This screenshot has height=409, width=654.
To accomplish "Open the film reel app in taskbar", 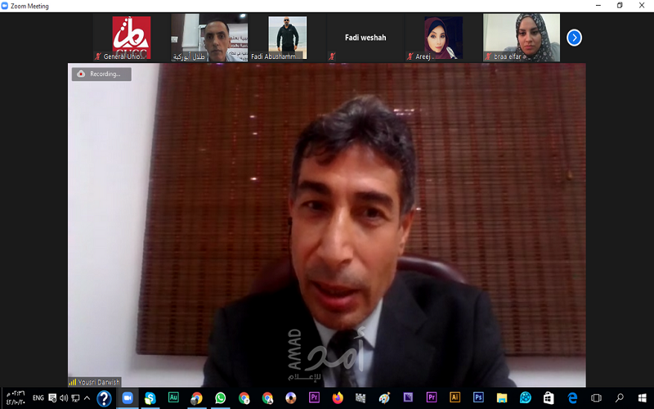I will (x=526, y=398).
